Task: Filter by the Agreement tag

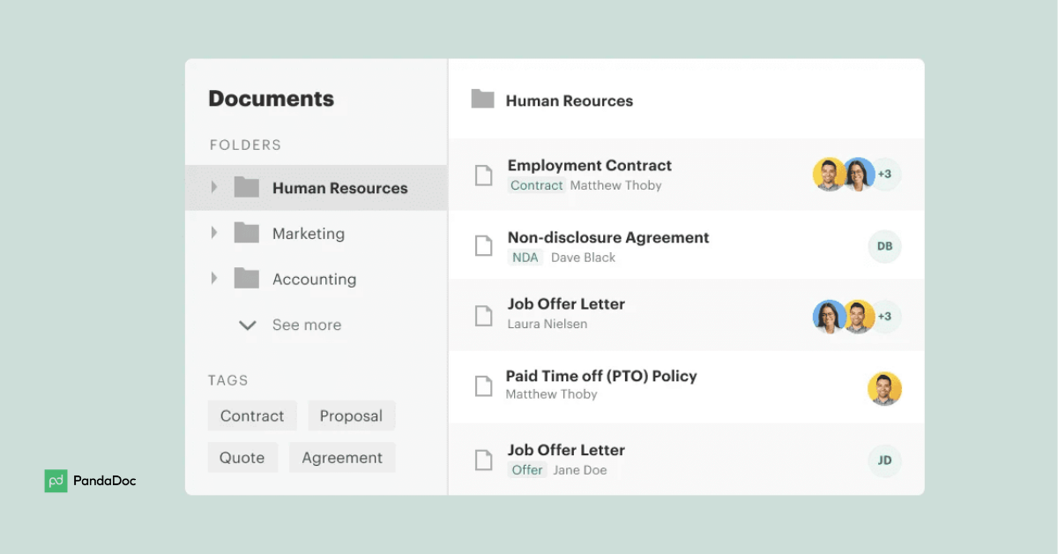Action: coord(342,458)
